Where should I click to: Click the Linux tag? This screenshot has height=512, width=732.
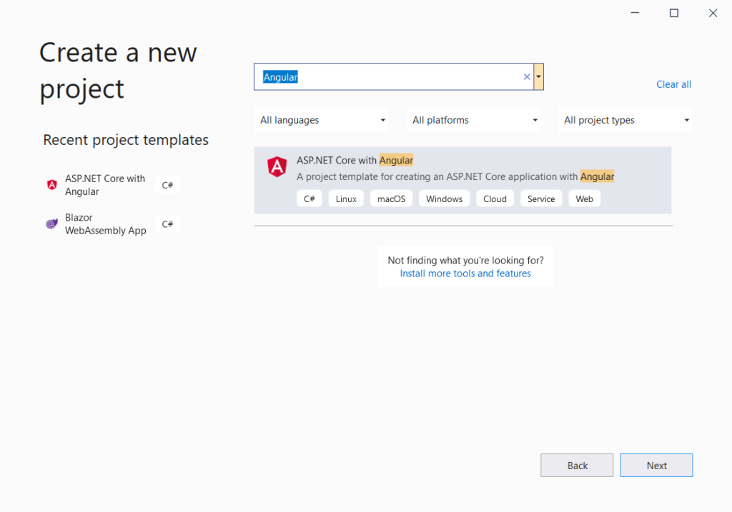(x=346, y=199)
